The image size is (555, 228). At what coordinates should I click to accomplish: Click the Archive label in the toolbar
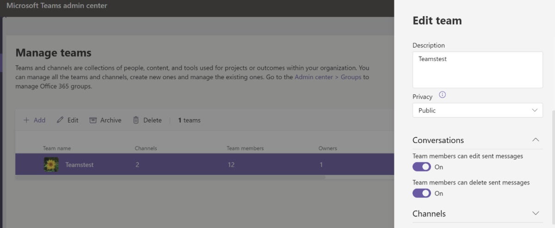click(111, 120)
